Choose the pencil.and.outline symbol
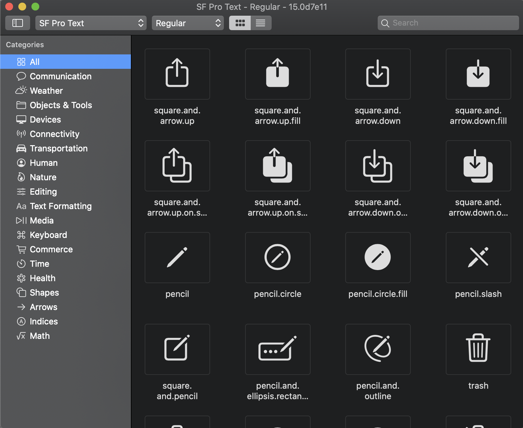The height and width of the screenshot is (428, 523). tap(378, 349)
